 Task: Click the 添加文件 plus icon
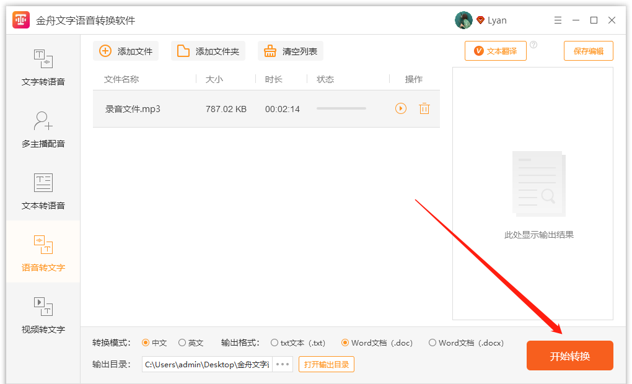105,51
